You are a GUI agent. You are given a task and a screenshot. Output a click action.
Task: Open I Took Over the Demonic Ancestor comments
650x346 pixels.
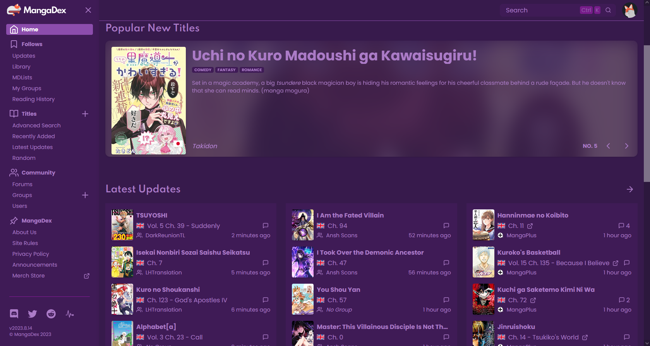tap(446, 262)
